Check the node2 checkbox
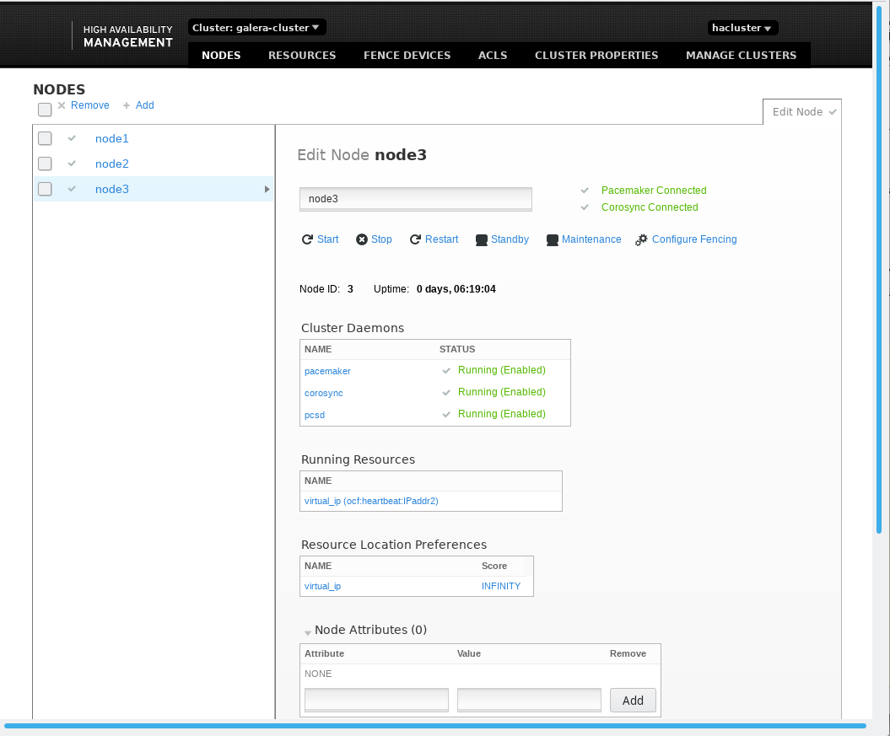 click(45, 164)
